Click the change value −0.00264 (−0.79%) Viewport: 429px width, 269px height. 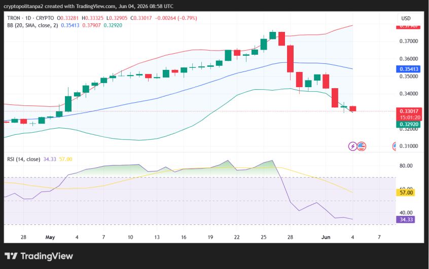pyautogui.click(x=176, y=18)
